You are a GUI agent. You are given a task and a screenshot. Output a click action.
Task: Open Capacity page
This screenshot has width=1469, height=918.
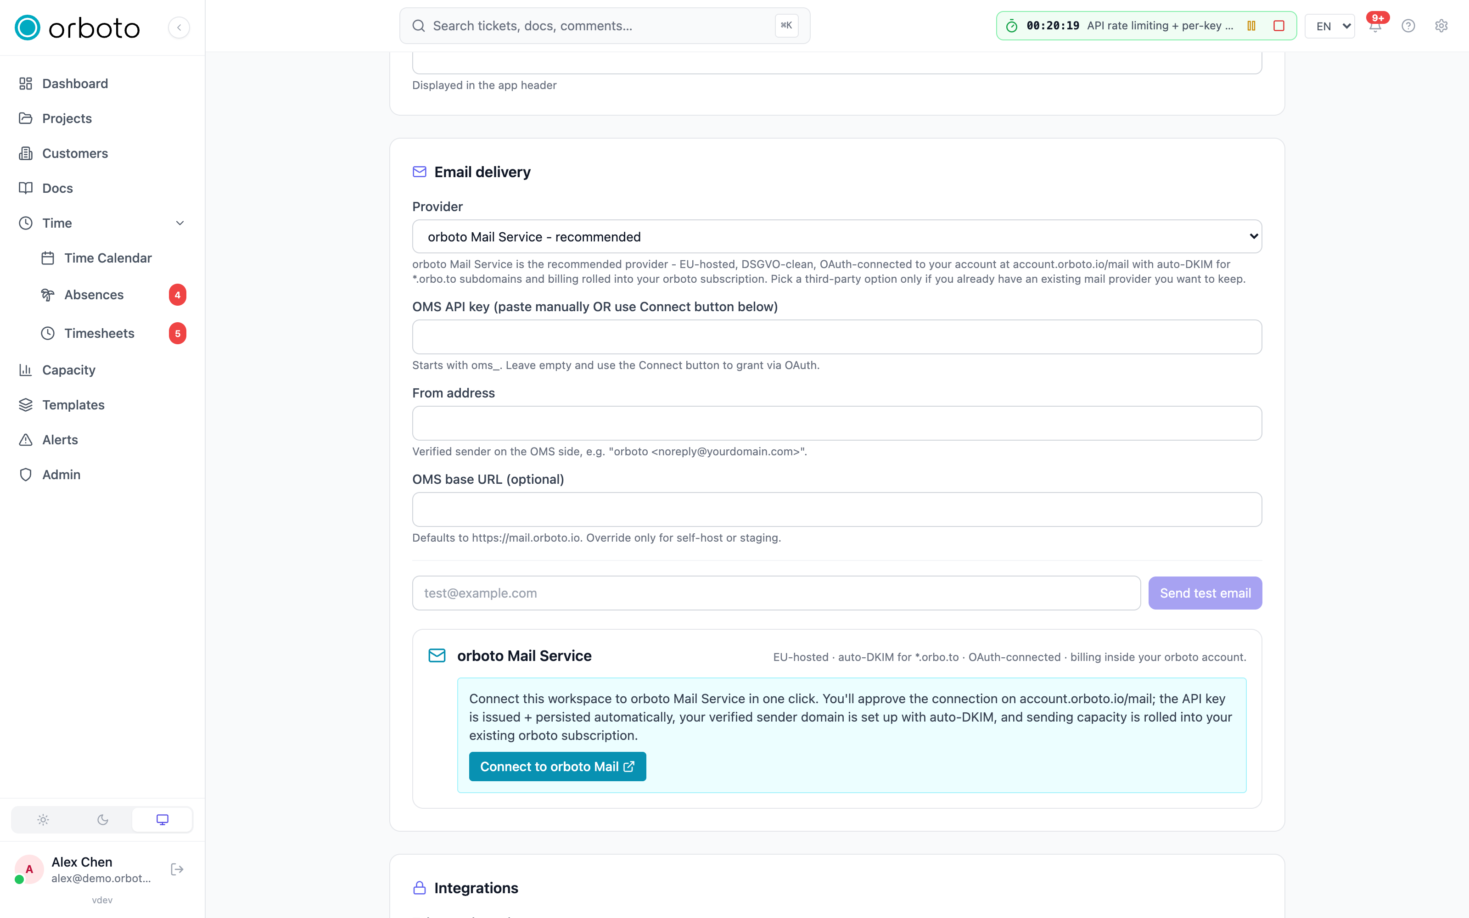(102, 370)
